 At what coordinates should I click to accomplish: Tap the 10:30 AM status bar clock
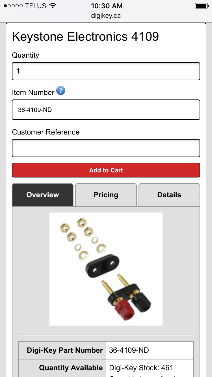click(107, 6)
